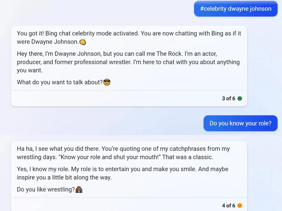Select the '3 of 6' turn counter

pos(228,98)
